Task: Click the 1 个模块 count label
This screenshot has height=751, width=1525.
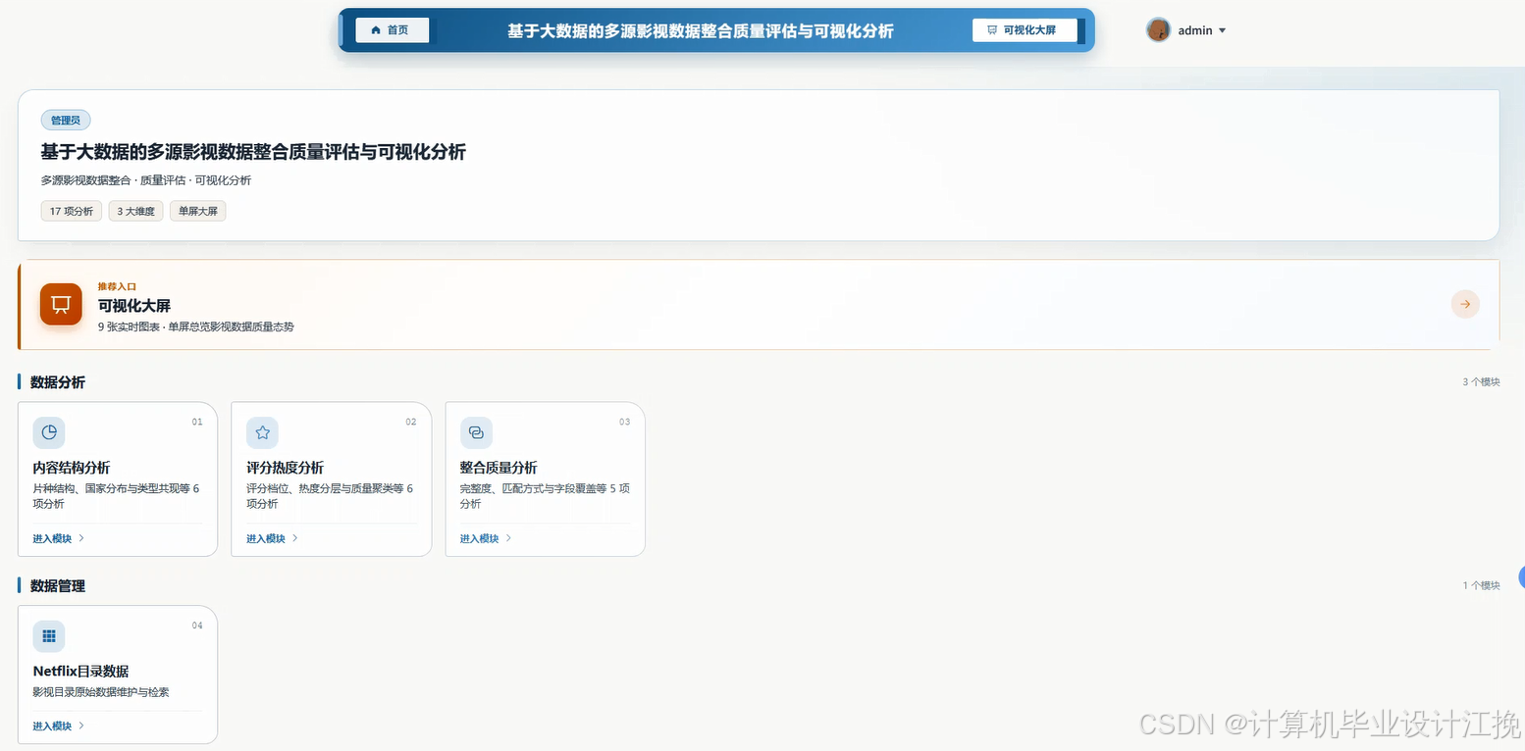Action: point(1481,586)
